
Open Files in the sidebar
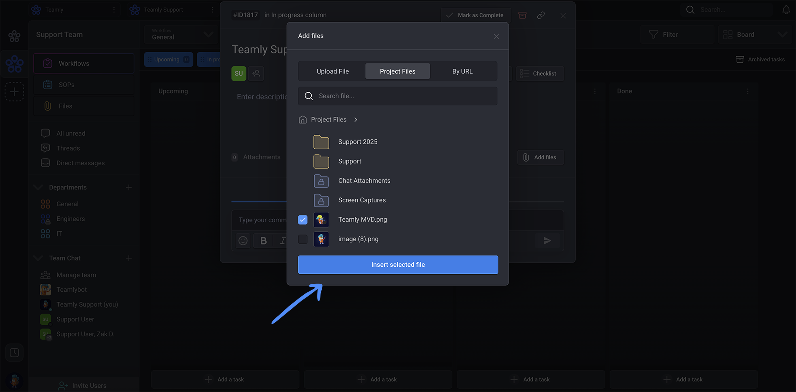(84, 106)
